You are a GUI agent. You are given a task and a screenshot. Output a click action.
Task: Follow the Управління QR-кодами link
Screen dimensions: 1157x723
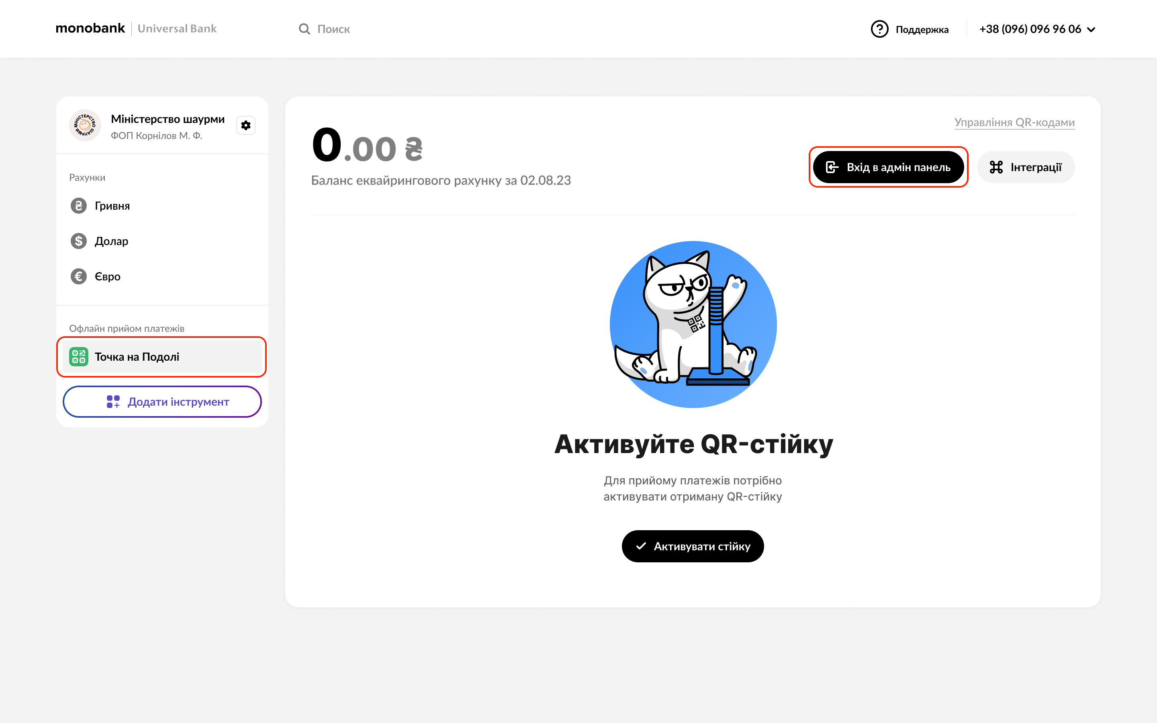click(1014, 123)
